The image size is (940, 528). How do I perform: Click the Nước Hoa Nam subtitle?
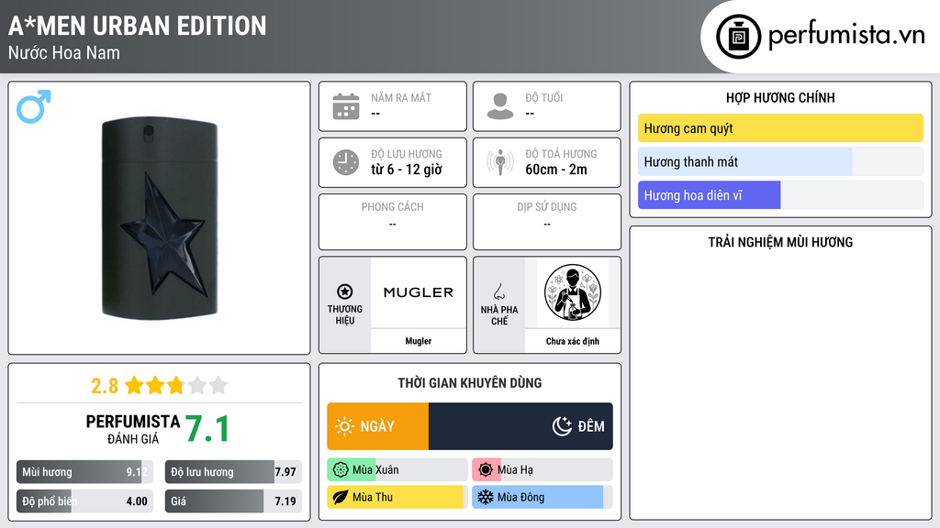coord(64,52)
